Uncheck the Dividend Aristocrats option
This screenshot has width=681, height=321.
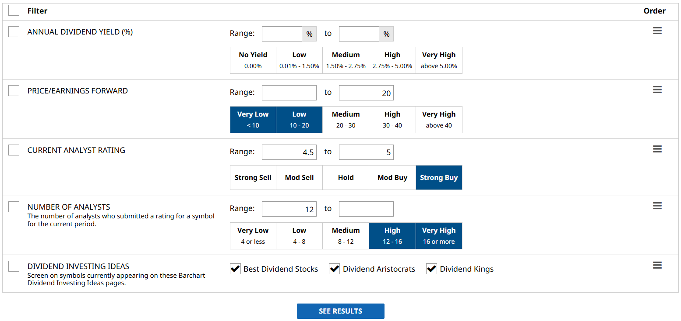335,269
